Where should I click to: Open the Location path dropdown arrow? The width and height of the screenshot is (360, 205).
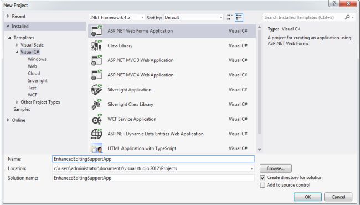251,168
